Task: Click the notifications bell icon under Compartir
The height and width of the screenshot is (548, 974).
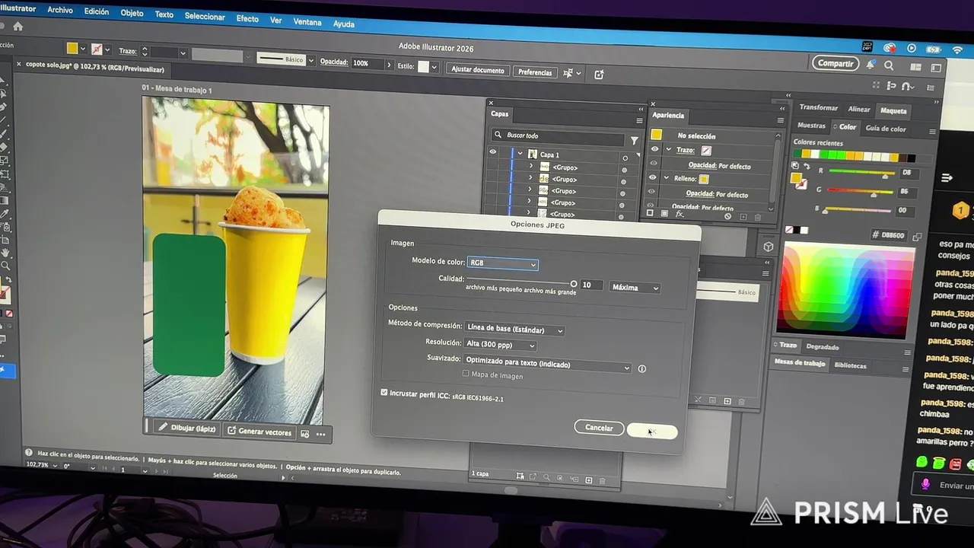Action: click(x=871, y=65)
